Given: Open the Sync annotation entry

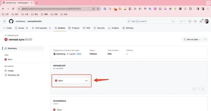Looking at the screenshot, I should click(59, 110).
